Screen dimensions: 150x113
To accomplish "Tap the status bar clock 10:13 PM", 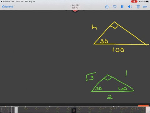I will coord(19,2).
